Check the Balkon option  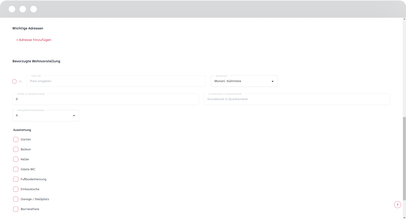point(16,149)
